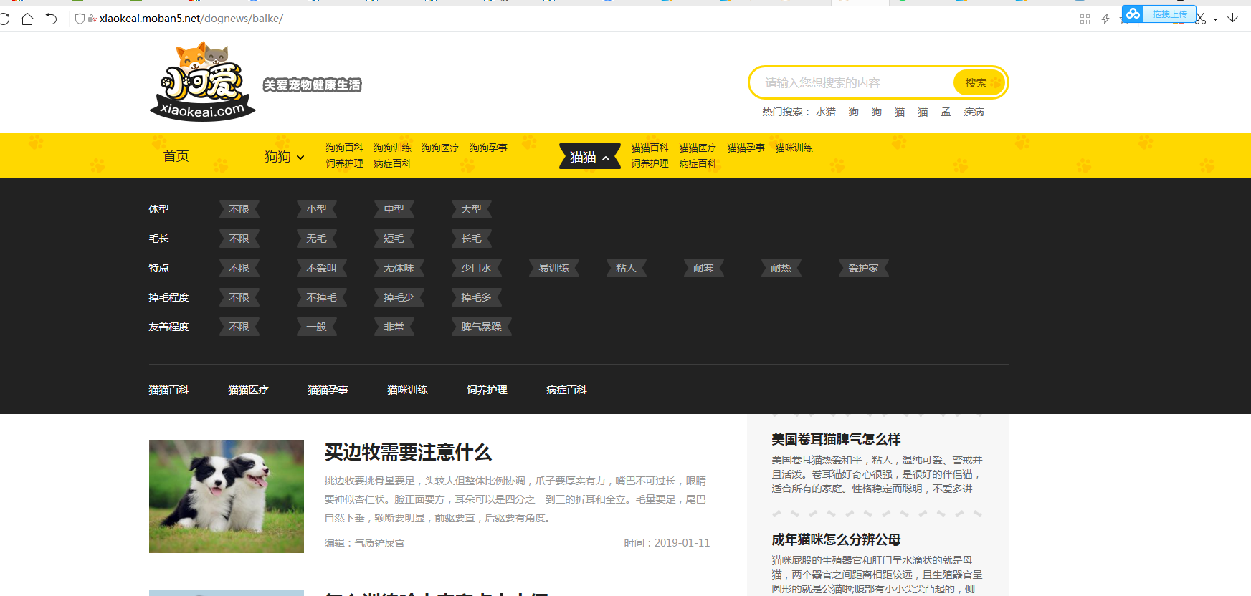Click the site security shield icon
The width and height of the screenshot is (1251, 596).
(80, 19)
